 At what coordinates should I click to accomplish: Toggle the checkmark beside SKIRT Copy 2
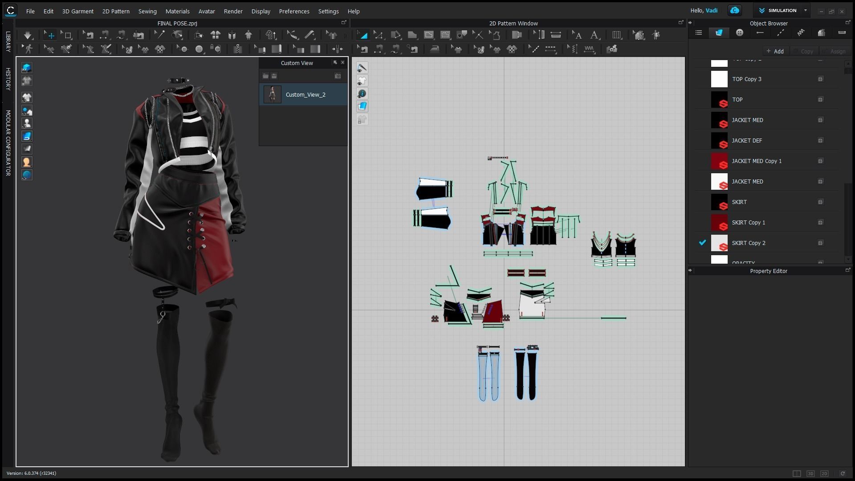[702, 243]
